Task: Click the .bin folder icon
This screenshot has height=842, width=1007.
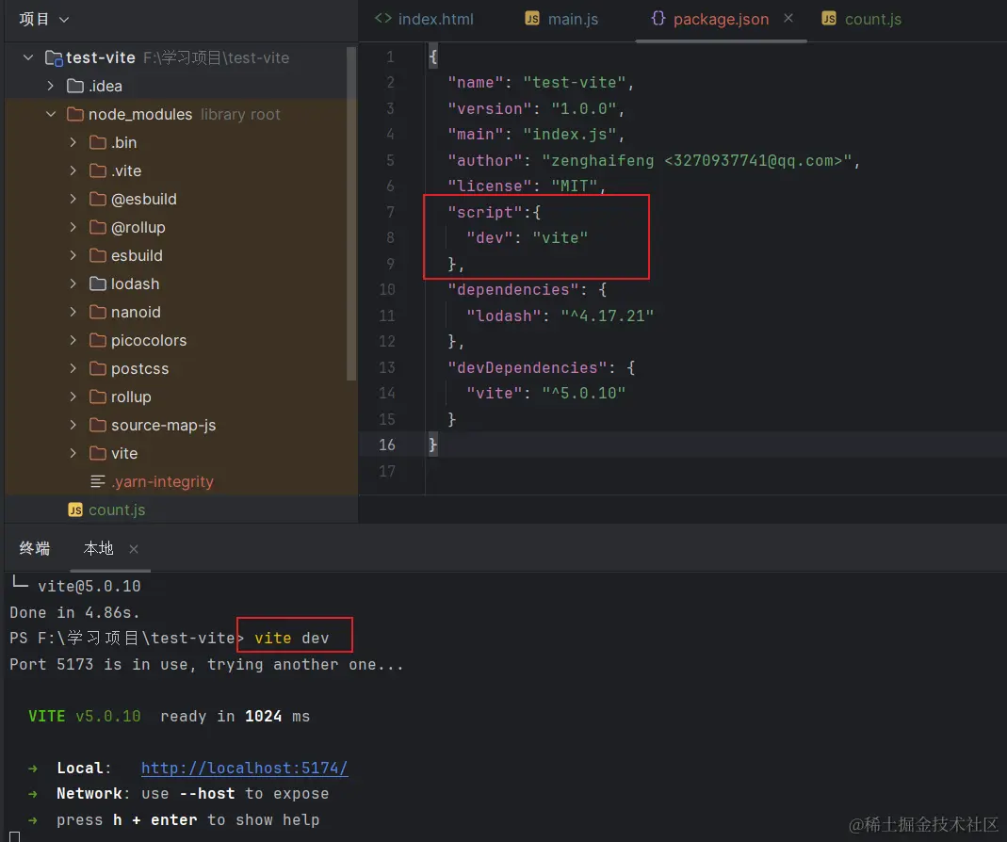Action: [98, 142]
